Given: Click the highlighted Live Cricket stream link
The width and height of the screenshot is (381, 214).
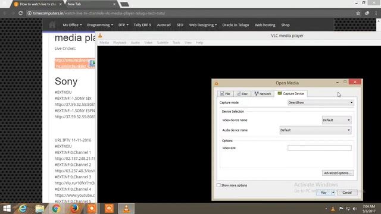Looking at the screenshot, I should click(x=74, y=63).
